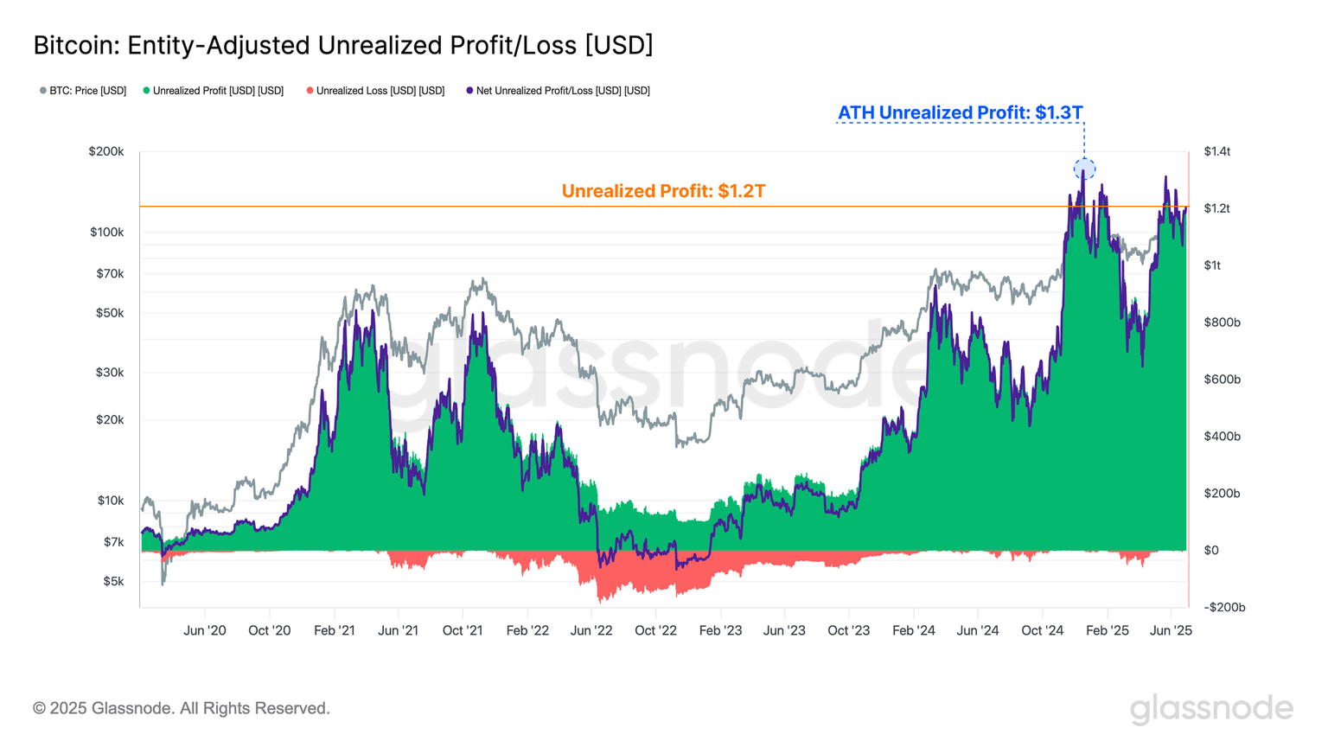Click the gray BTC Price legend dot

43,91
